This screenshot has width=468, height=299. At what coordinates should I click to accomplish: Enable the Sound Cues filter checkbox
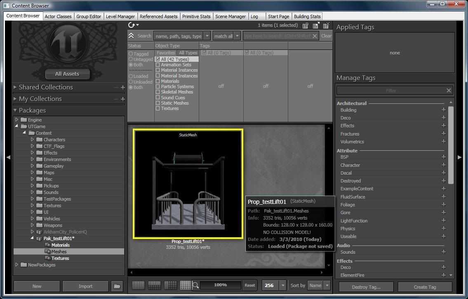coord(158,98)
